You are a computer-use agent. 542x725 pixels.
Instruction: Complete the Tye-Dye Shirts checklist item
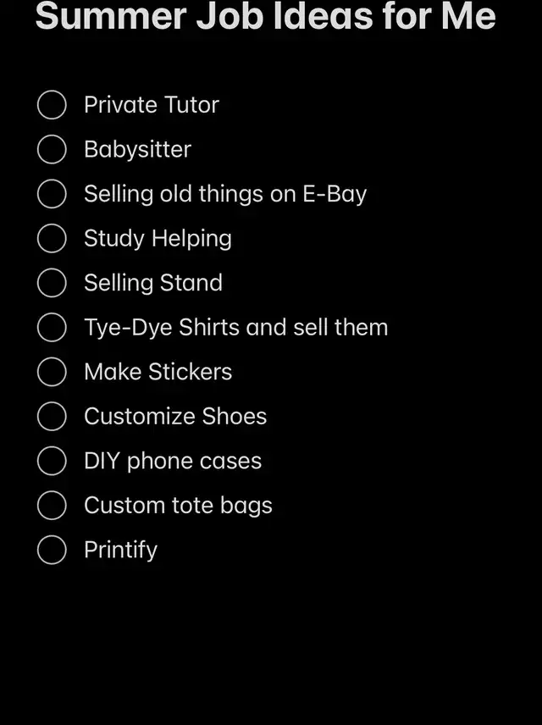(x=52, y=328)
